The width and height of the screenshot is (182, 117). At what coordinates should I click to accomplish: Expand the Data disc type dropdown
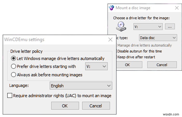tap(158, 38)
